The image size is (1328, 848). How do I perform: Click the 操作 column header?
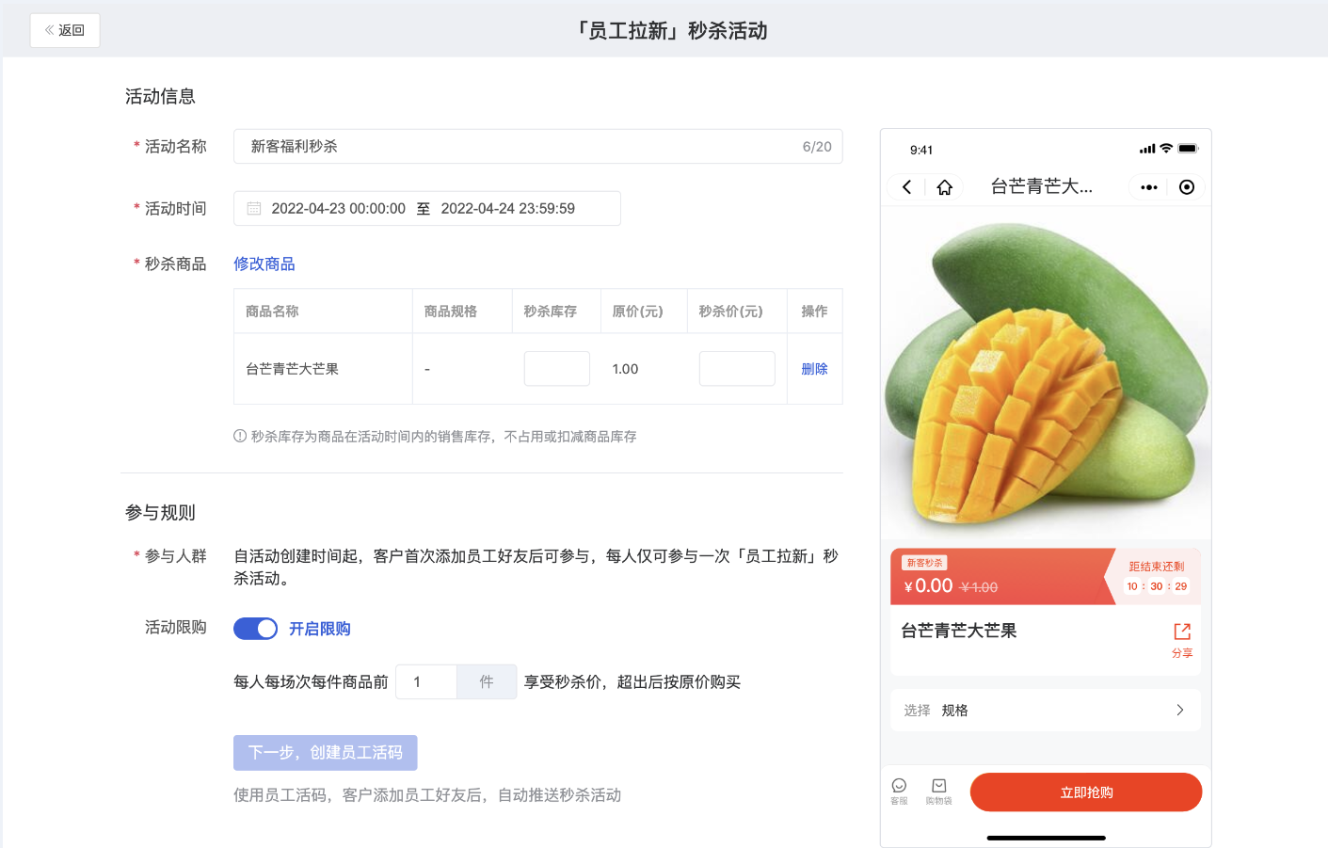pyautogui.click(x=815, y=312)
